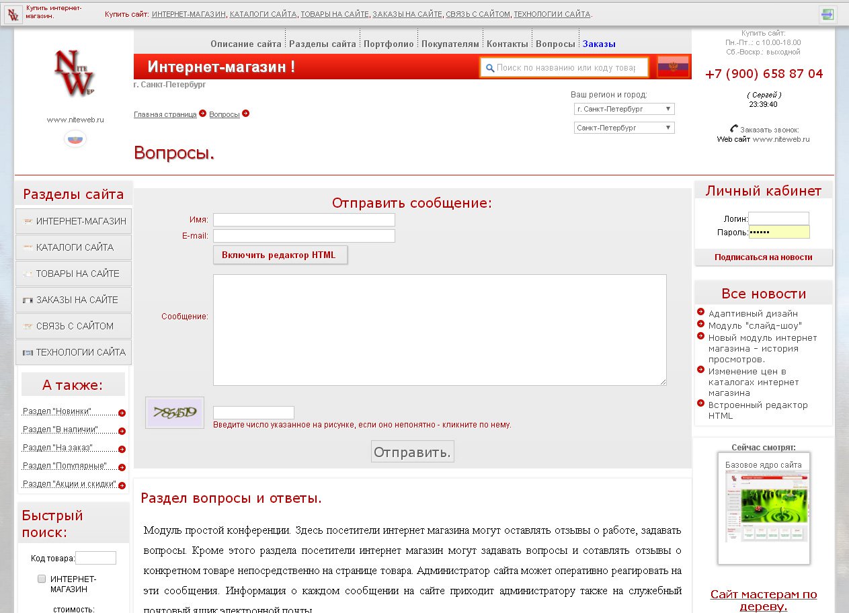Open the region dropdown г. Санкт-Петербург
The height and width of the screenshot is (613, 849).
pyautogui.click(x=624, y=109)
